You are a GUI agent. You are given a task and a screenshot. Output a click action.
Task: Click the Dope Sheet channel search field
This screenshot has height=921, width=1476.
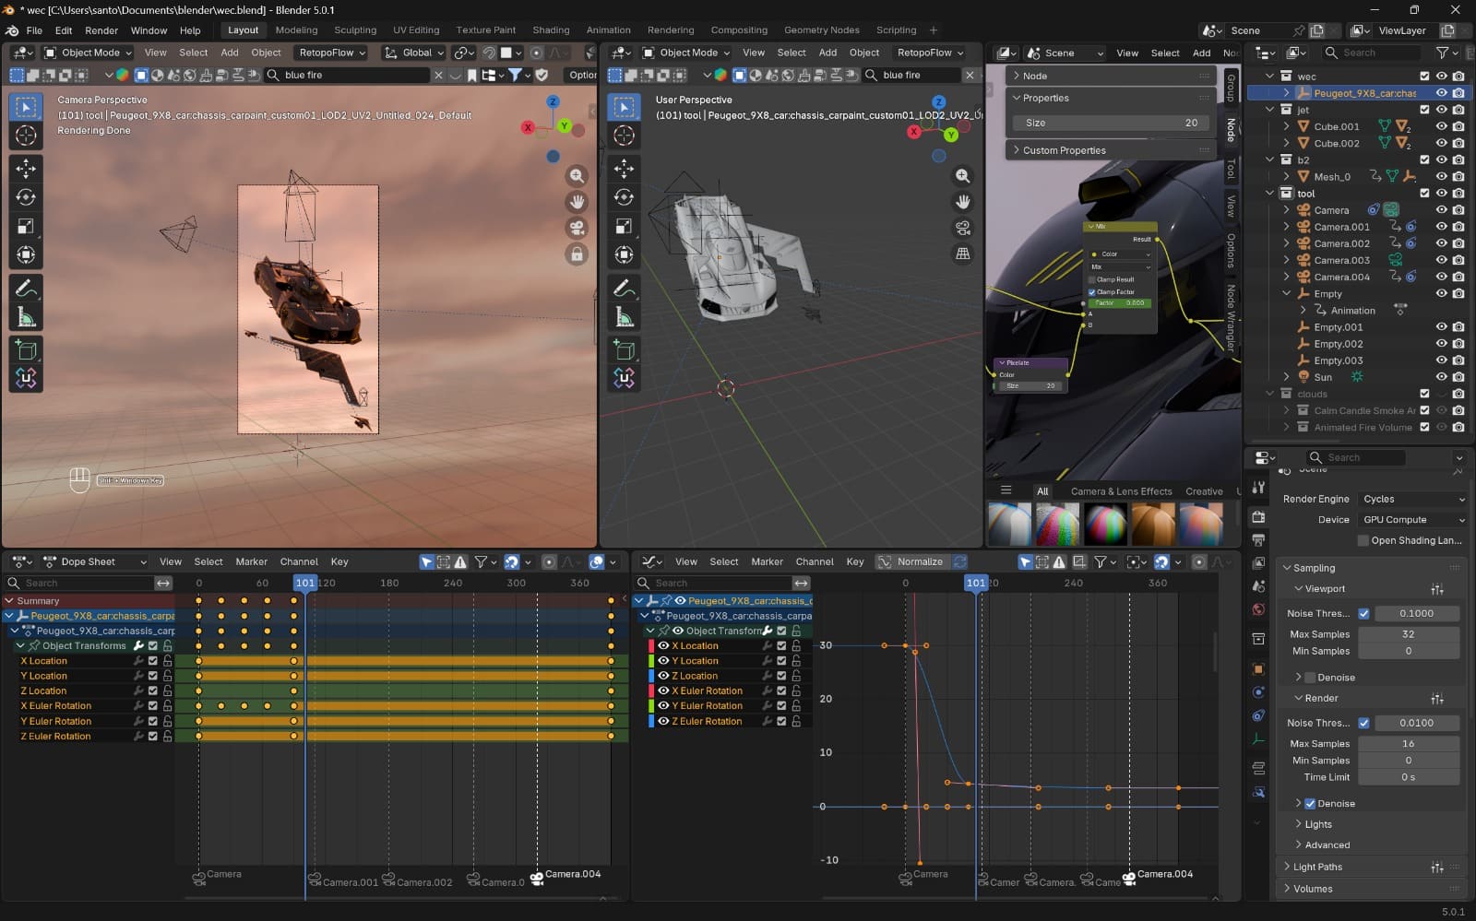[x=80, y=583]
